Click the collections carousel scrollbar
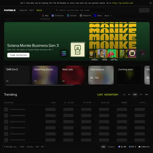 tap(39, 85)
